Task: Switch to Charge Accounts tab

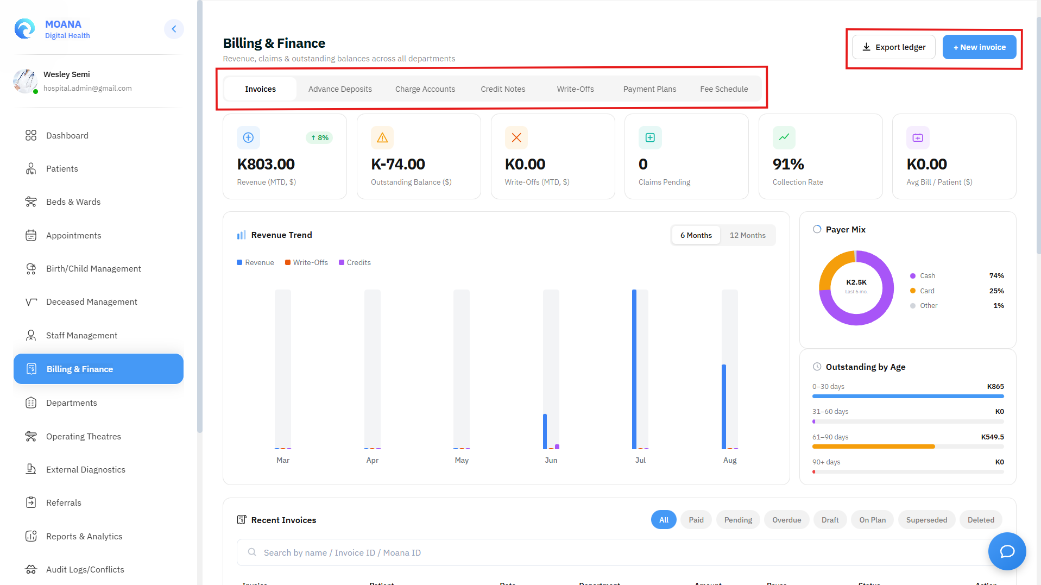Action: pos(425,89)
